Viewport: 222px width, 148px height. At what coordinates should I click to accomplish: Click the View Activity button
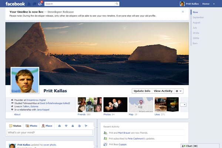163,91
